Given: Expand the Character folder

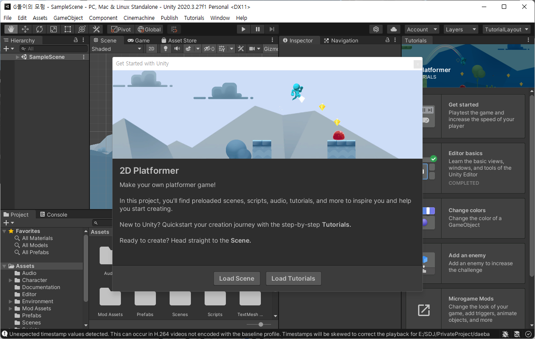Looking at the screenshot, I should (x=11, y=280).
